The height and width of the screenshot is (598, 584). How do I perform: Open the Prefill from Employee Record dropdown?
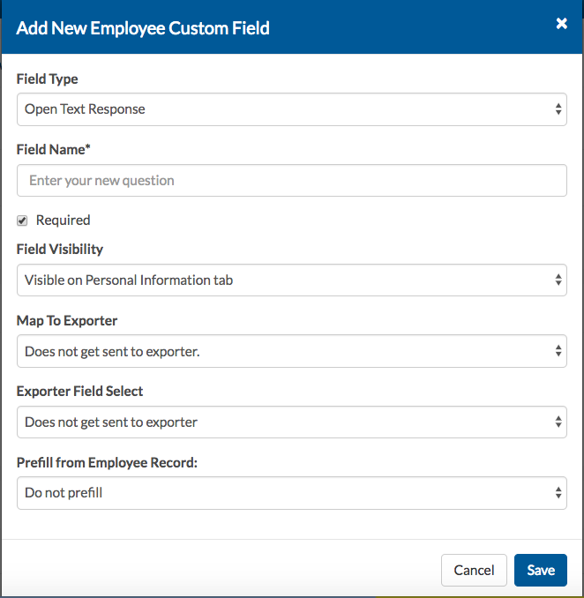(292, 493)
